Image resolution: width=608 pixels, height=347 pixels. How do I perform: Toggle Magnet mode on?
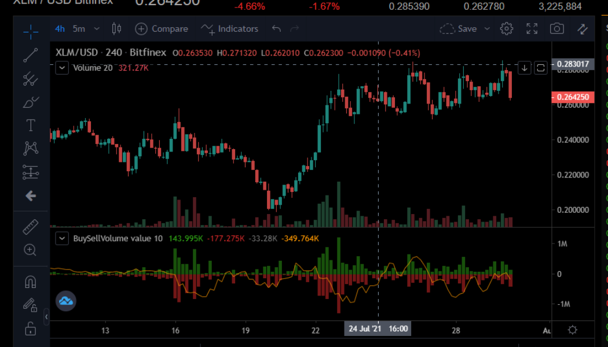click(x=30, y=282)
